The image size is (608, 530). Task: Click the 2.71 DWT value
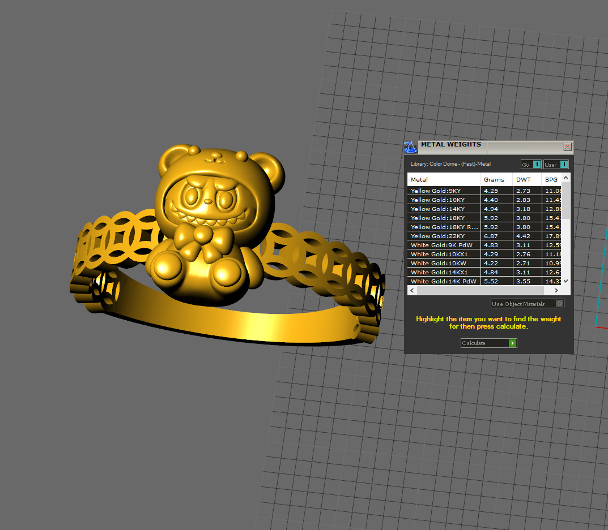[523, 263]
